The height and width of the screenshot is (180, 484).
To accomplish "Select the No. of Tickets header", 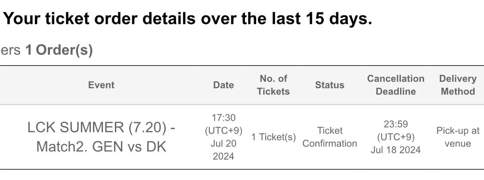I will [273, 85].
